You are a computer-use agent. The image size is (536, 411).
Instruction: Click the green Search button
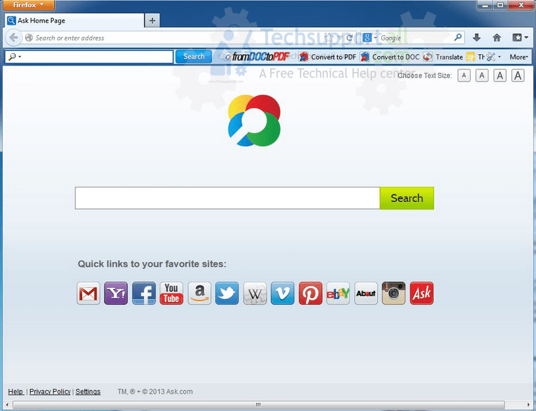407,198
